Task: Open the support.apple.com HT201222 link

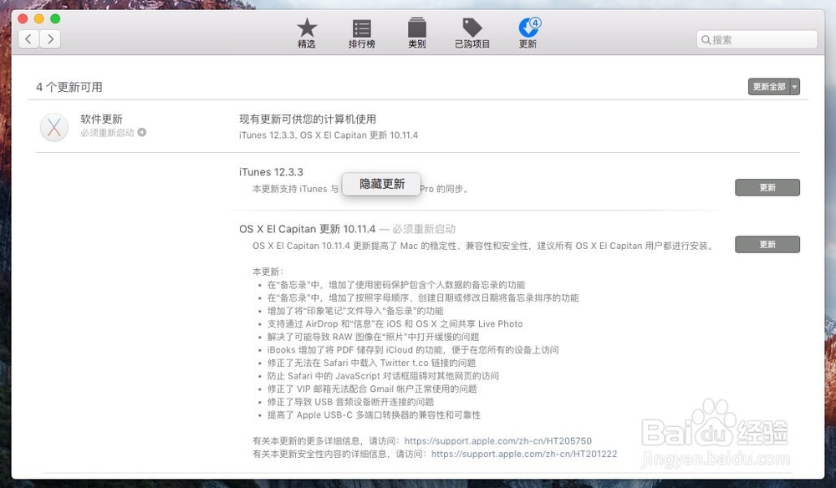Action: coord(524,454)
